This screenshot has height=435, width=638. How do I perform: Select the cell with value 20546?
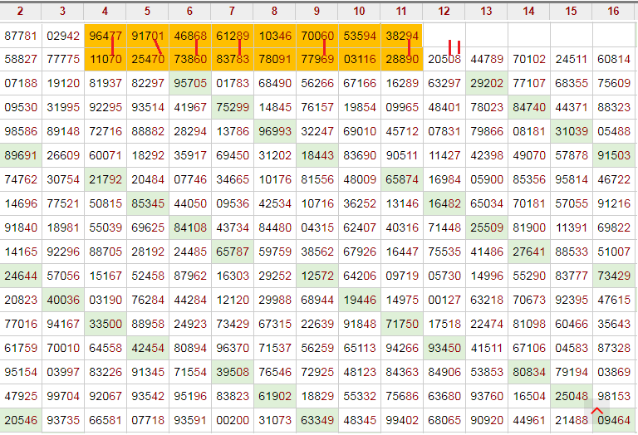pyautogui.click(x=20, y=421)
